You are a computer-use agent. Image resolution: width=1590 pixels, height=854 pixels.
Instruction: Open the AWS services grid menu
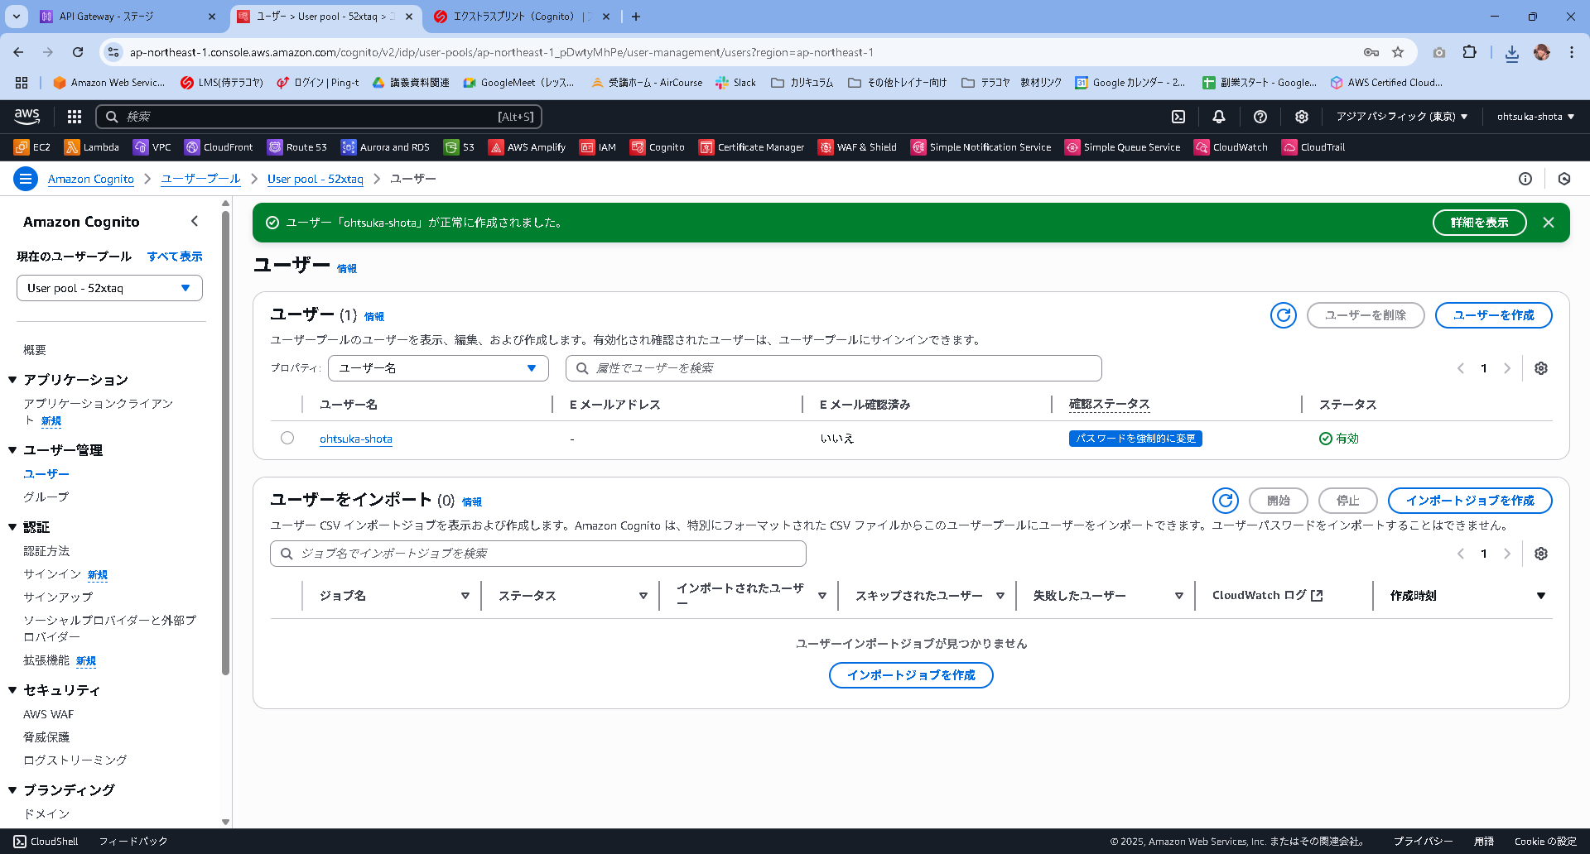click(x=74, y=117)
